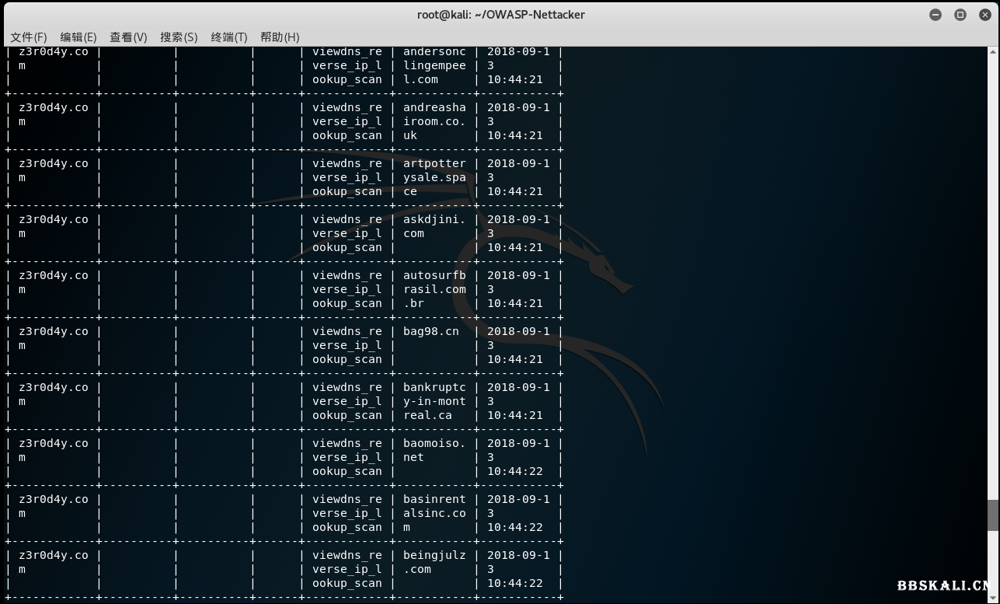The height and width of the screenshot is (604, 1000).
Task: Open the 帮助(H) menu
Action: 279,37
